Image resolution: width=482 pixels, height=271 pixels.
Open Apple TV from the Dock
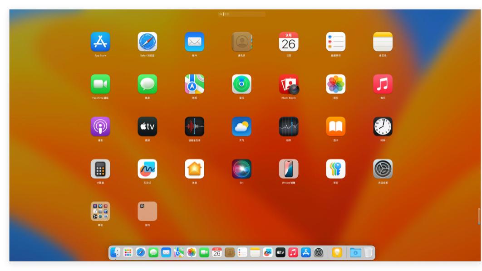(280, 252)
